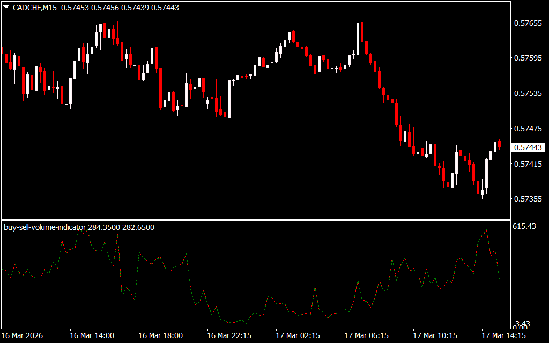Click the triangle arrow beside CADCHF,M15
The height and width of the screenshot is (343, 549).
(x=6, y=8)
